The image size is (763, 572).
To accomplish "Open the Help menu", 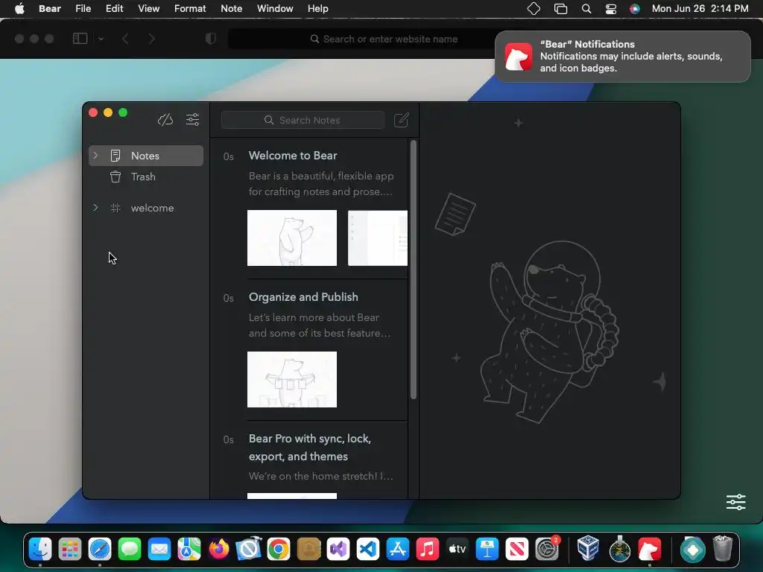I will 317,9.
